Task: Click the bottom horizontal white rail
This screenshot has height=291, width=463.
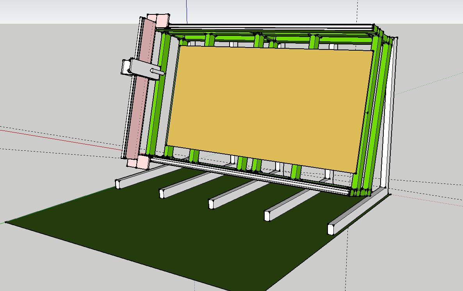Action: pos(250,175)
